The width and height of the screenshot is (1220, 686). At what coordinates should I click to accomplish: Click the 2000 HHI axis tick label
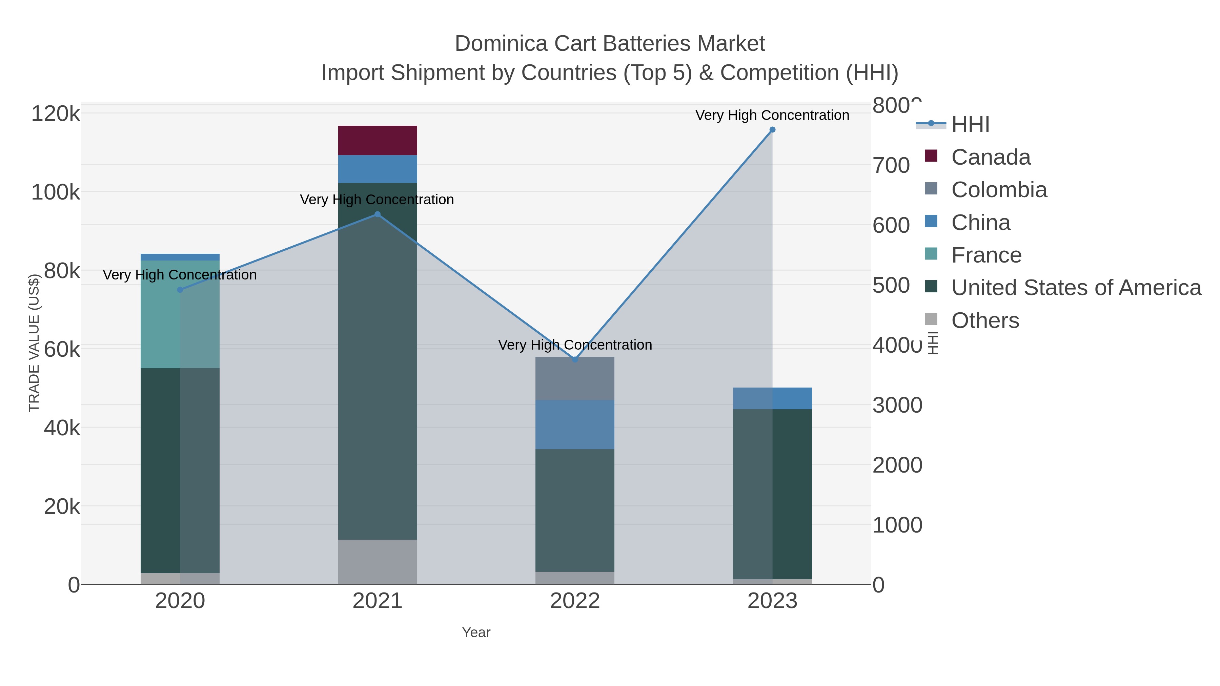click(897, 465)
